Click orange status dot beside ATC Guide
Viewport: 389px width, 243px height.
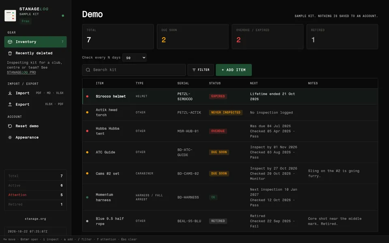(x=88, y=152)
